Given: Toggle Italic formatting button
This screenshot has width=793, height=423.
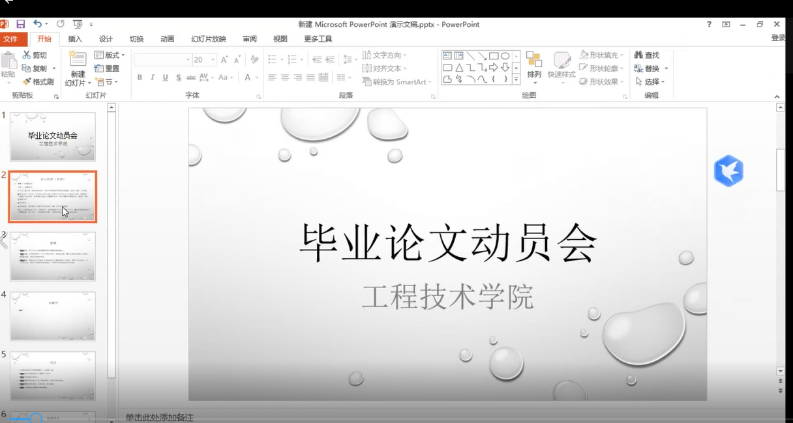Looking at the screenshot, I should (x=153, y=78).
